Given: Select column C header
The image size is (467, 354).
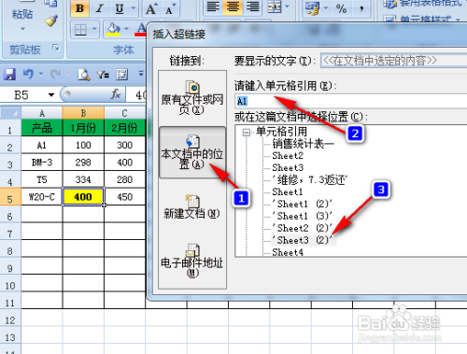Looking at the screenshot, I should [124, 113].
